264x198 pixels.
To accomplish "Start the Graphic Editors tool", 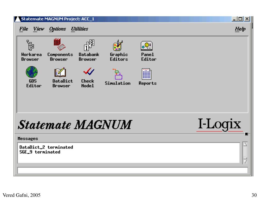I will 118,45.
